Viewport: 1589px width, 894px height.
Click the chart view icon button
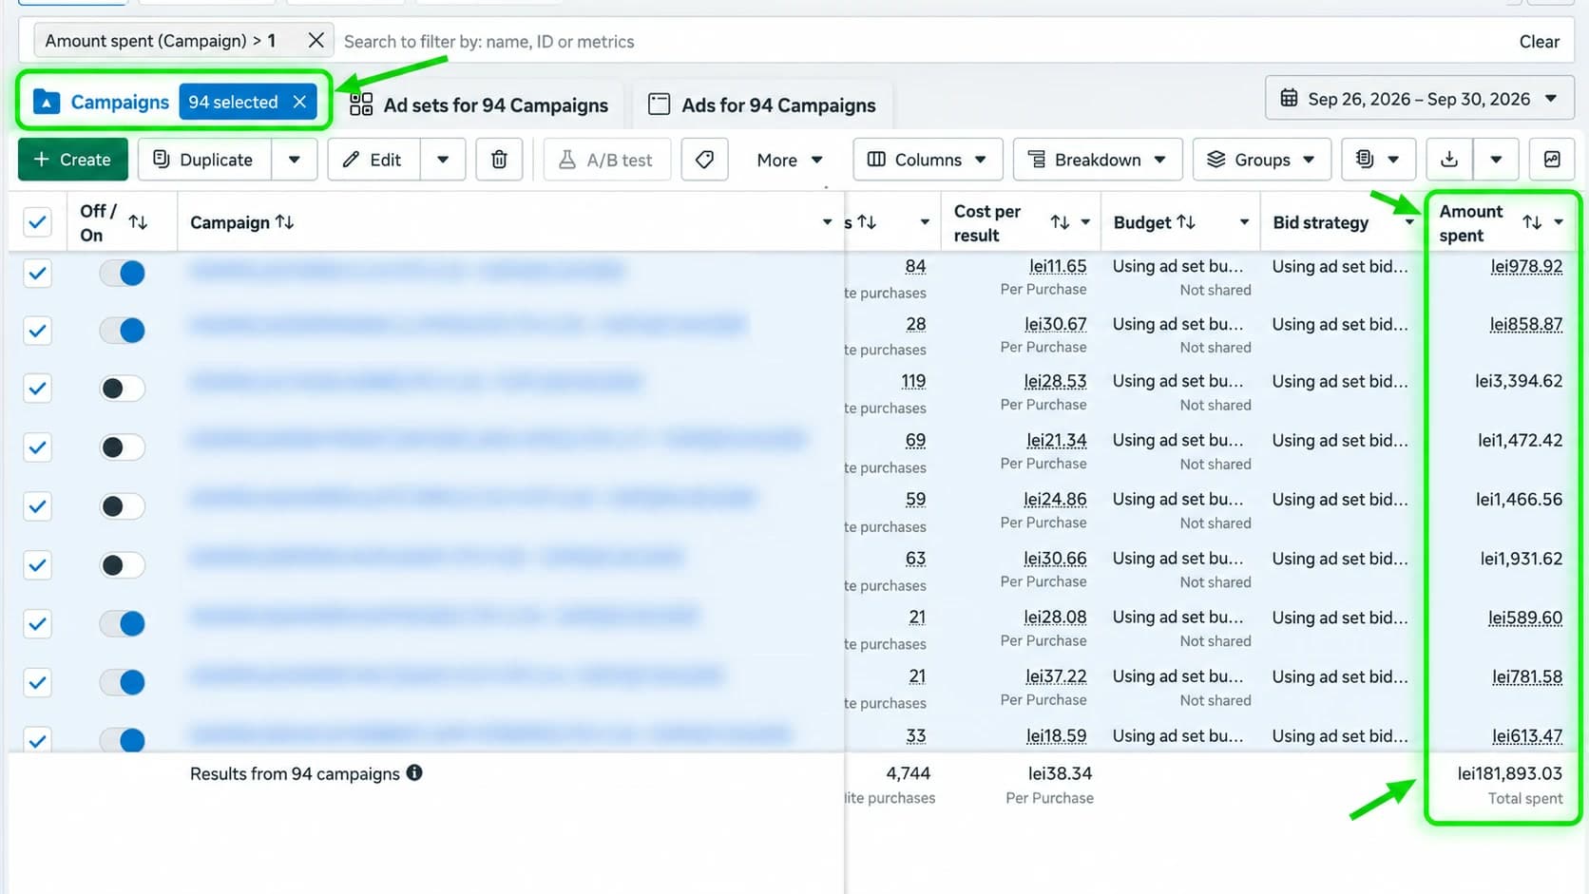point(1552,160)
